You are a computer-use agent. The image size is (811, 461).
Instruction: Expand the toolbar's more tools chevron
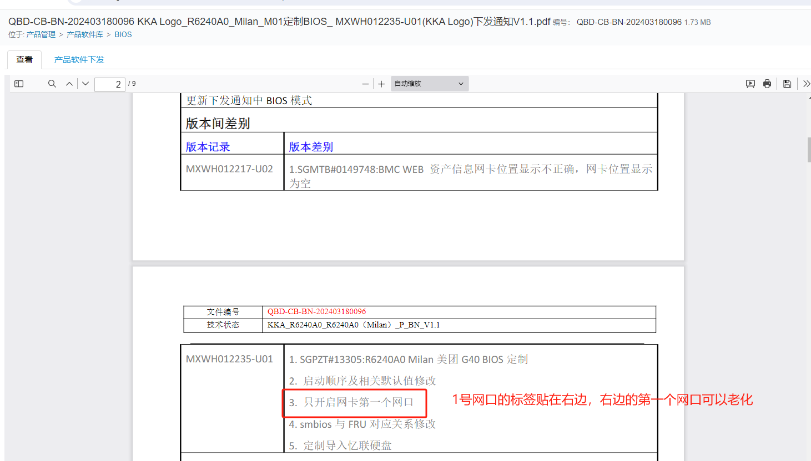click(806, 84)
